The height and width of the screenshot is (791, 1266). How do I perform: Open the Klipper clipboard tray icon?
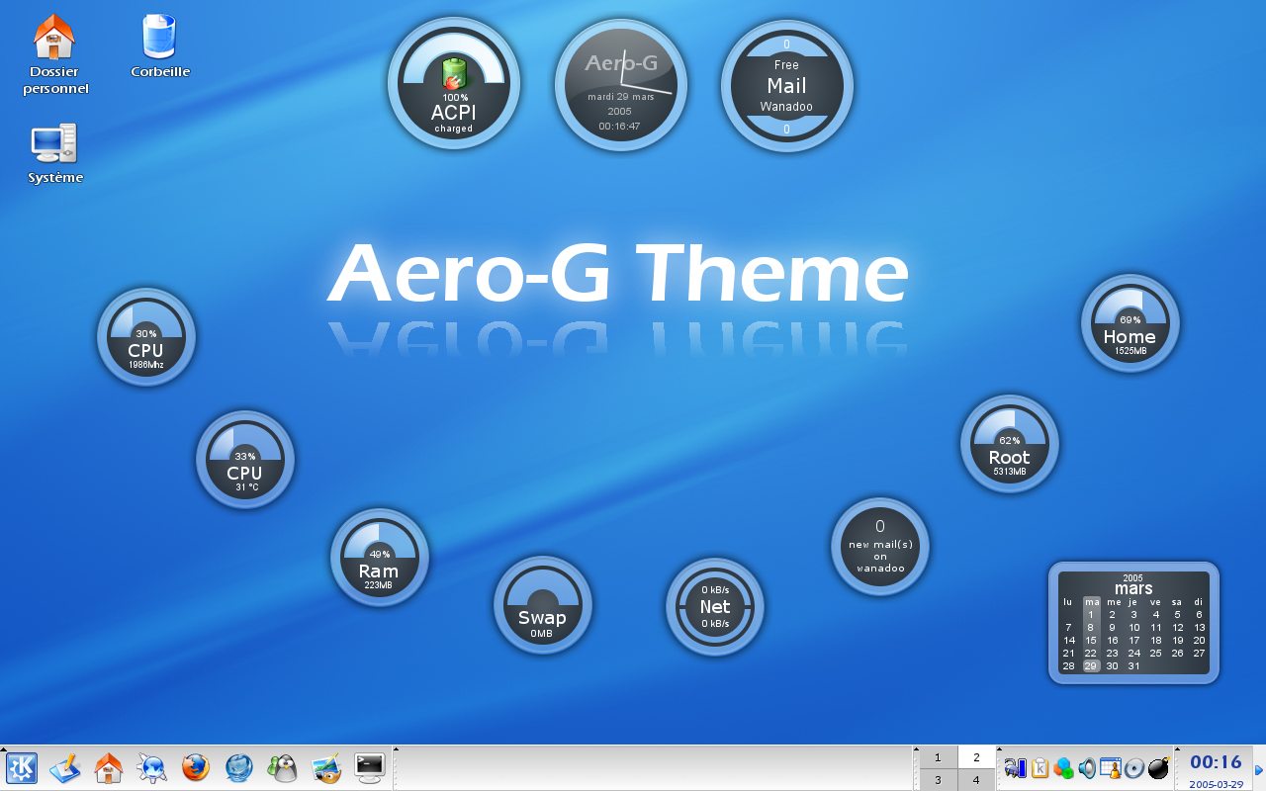tap(1040, 767)
